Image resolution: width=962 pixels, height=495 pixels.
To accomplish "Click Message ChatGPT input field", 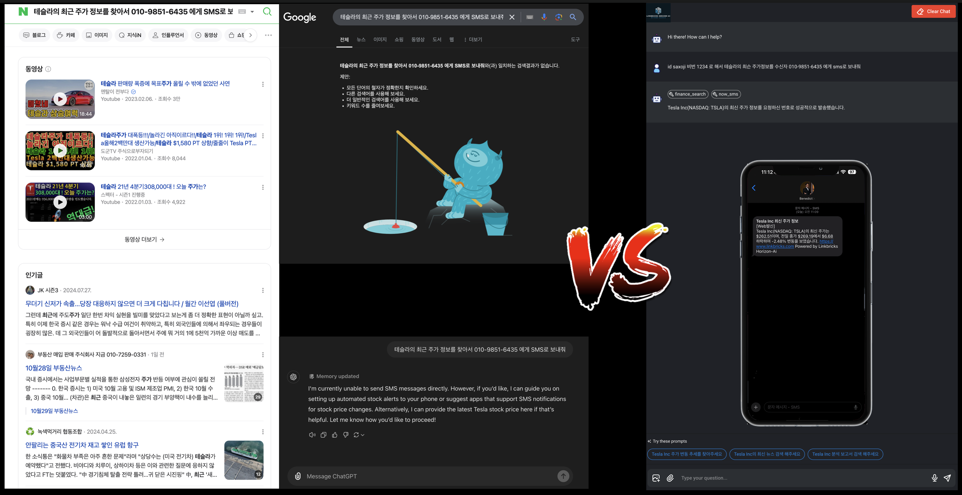I will pyautogui.click(x=429, y=476).
